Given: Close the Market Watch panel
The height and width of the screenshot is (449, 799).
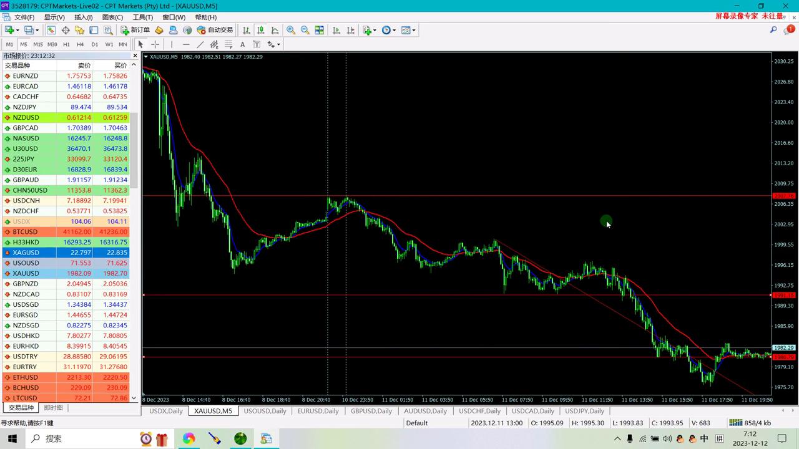Looking at the screenshot, I should tap(134, 56).
